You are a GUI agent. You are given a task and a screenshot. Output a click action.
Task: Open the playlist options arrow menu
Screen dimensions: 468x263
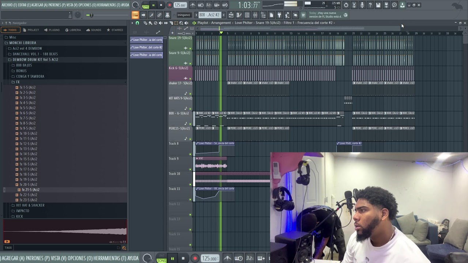(132, 23)
